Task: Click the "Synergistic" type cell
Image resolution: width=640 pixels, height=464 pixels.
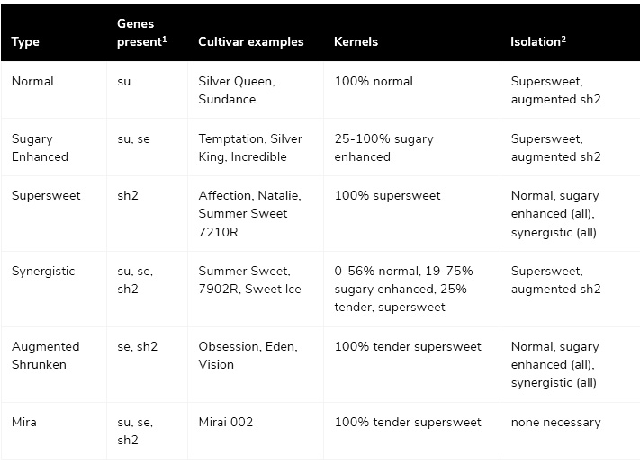Action: click(43, 271)
